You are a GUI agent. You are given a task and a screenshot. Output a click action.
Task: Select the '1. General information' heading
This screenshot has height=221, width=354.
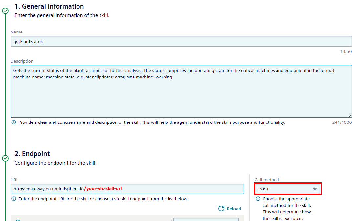tap(49, 6)
